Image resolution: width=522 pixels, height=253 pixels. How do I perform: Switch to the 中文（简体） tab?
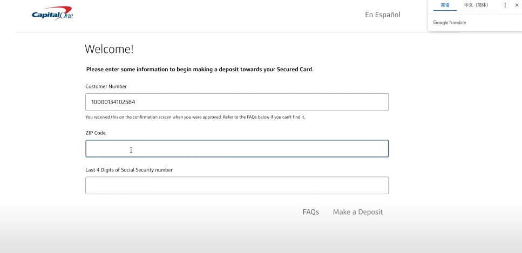click(476, 5)
